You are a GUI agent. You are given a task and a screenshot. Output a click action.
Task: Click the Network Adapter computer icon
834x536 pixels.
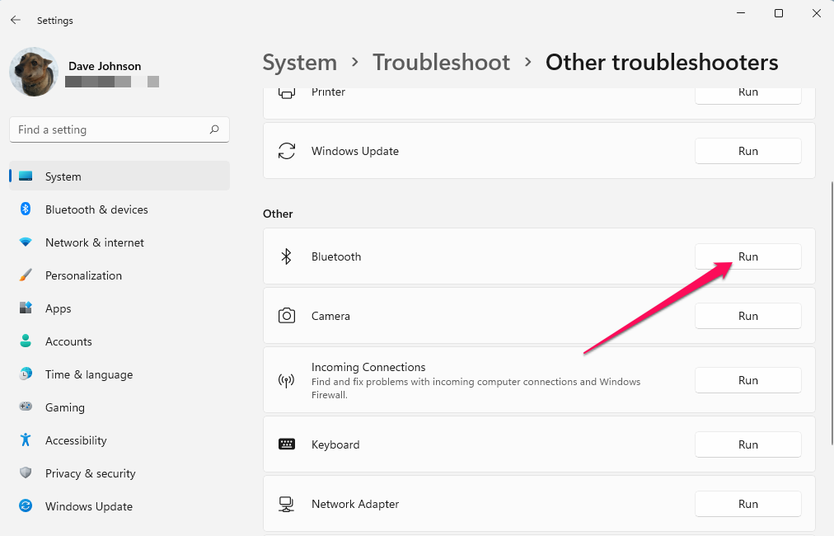pos(286,504)
